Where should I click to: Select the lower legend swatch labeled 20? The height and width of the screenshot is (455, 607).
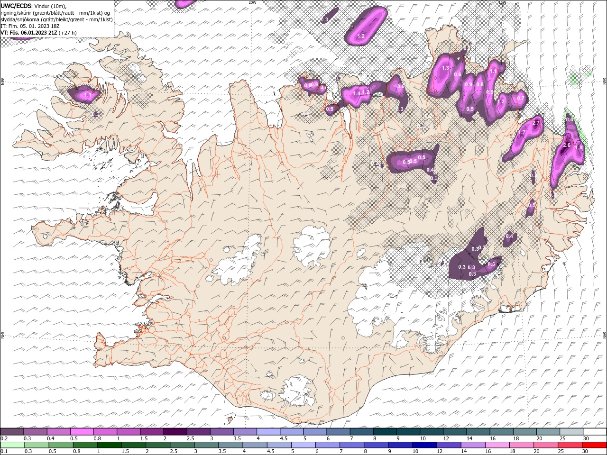546,445
